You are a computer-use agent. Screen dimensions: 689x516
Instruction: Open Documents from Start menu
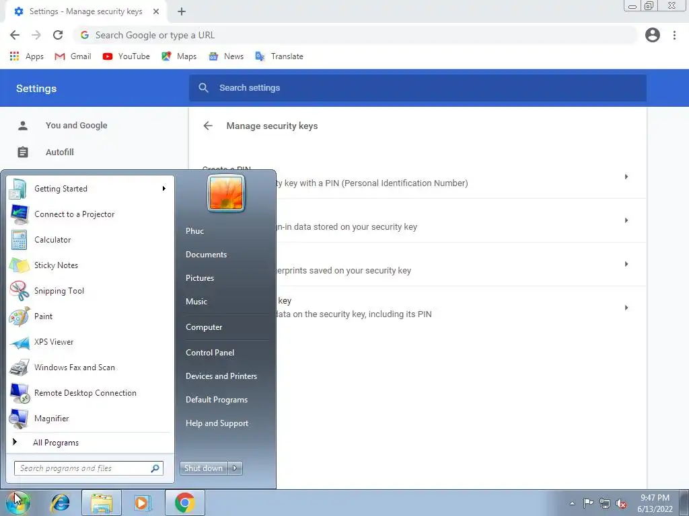click(206, 255)
